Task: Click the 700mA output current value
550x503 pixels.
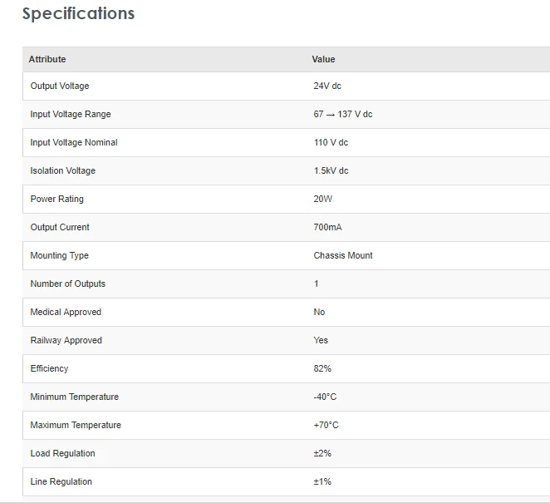Action: click(327, 227)
